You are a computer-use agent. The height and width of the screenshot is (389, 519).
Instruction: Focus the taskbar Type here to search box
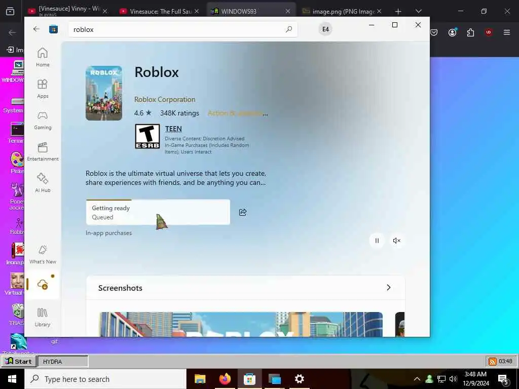(105, 379)
